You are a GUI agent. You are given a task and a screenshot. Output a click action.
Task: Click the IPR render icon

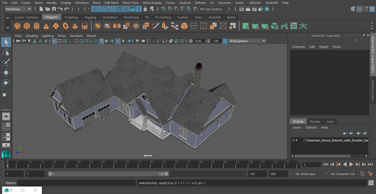click(x=254, y=9)
